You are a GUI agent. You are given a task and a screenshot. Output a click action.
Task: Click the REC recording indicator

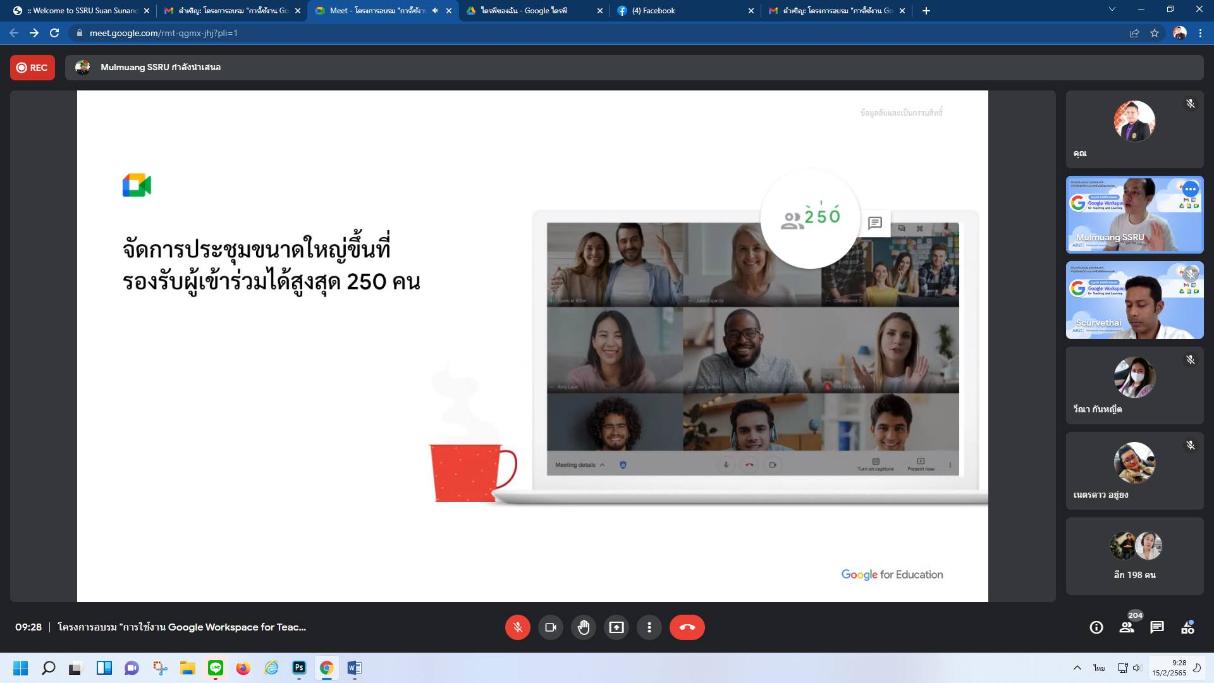pyautogui.click(x=32, y=68)
